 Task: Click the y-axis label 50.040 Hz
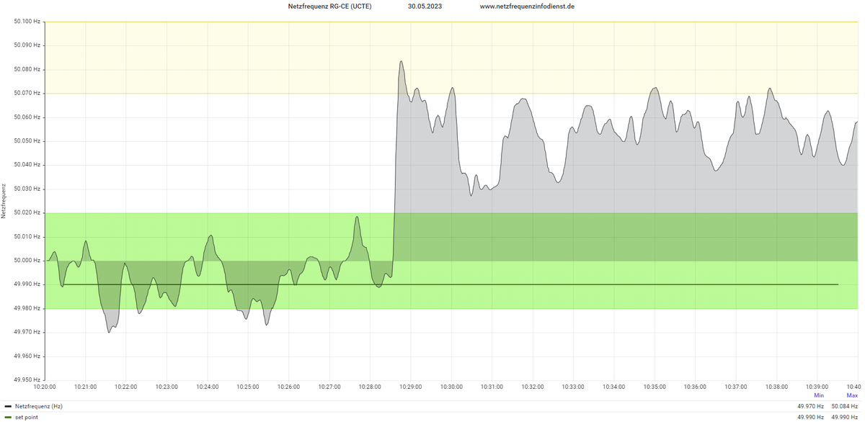pyautogui.click(x=27, y=165)
